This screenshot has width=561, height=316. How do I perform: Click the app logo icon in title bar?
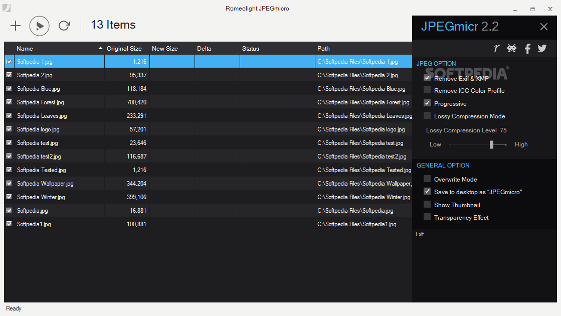coord(7,8)
